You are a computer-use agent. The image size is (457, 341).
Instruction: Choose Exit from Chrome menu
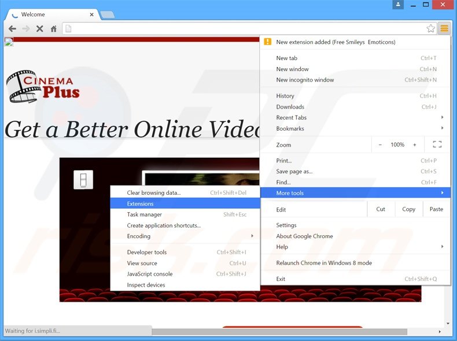coord(355,279)
